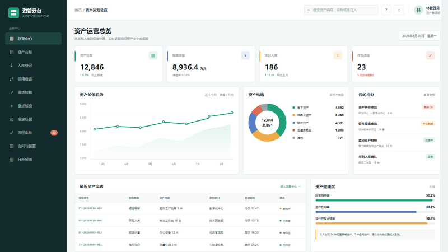Click order number BF-20260809-023
This screenshot has width=448, height=252.
(90, 232)
